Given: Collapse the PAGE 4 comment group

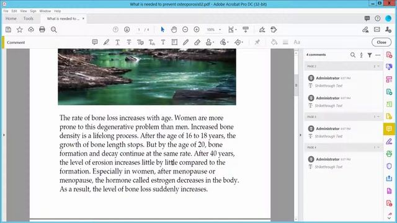Looking at the screenshot, I should [378, 147].
